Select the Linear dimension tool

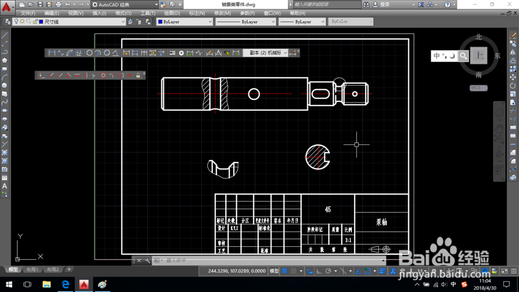[x=51, y=52]
